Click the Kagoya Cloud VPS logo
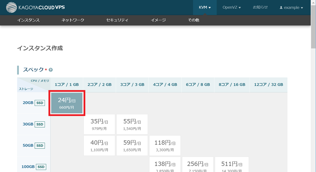Screen dimensions: 316x172 click(35, 7)
